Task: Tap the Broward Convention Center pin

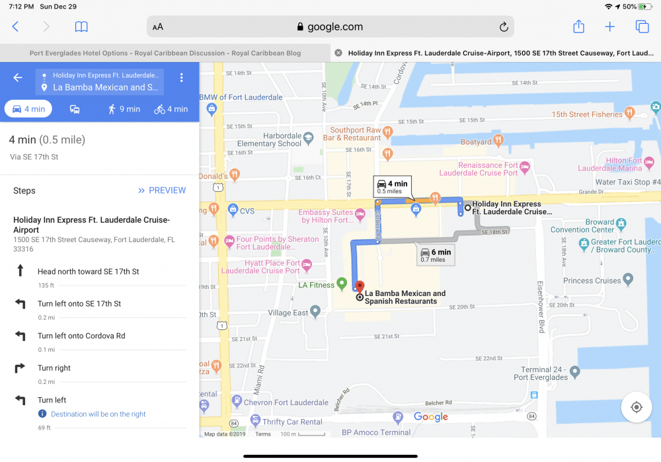Action: [621, 224]
